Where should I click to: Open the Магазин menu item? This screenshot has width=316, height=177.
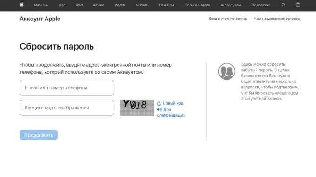pyautogui.click(x=41, y=5)
